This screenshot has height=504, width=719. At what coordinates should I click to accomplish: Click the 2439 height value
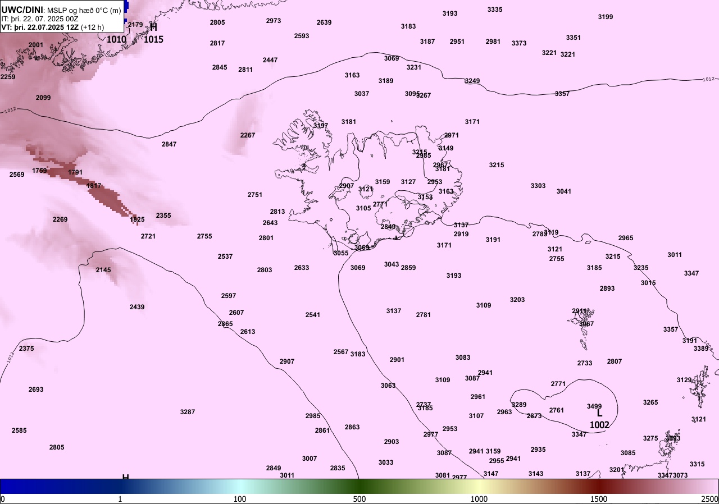point(137,307)
